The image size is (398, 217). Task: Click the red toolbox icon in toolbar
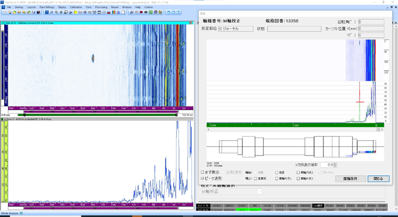click(x=109, y=12)
